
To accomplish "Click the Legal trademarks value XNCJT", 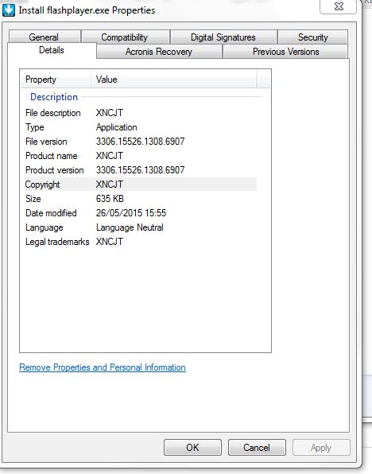I will click(x=110, y=242).
